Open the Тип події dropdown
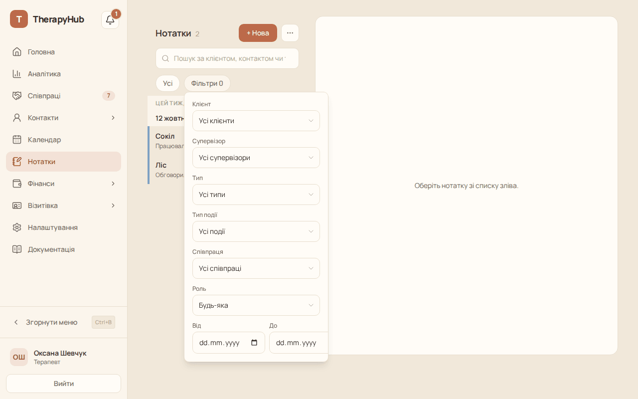 pos(256,231)
